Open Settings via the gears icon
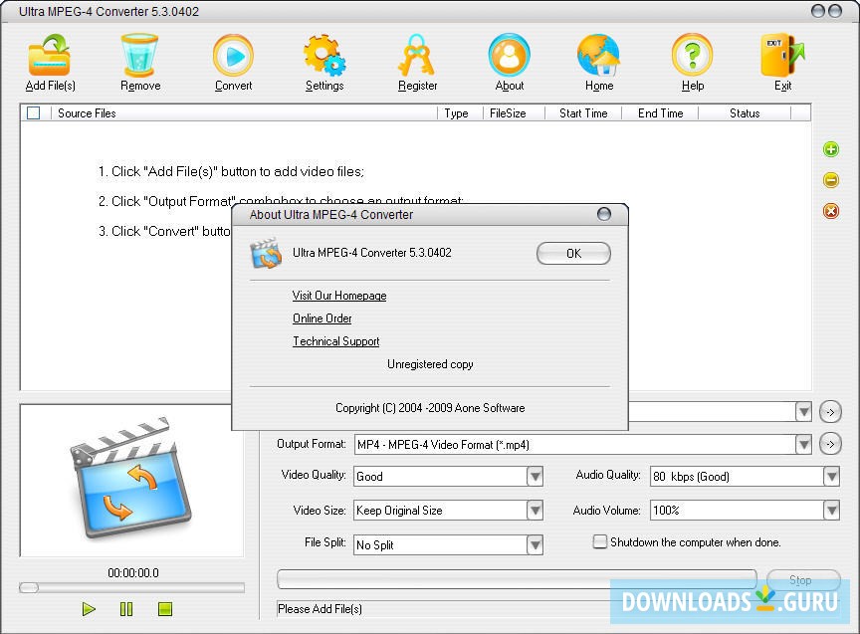 tap(324, 55)
